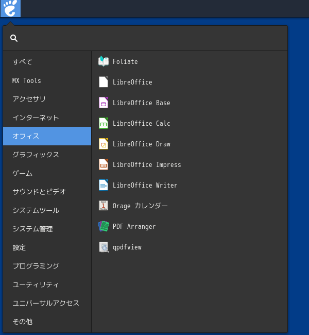Click the LibreOffice Writer label
Screen dimensions: 309x335
(145, 185)
